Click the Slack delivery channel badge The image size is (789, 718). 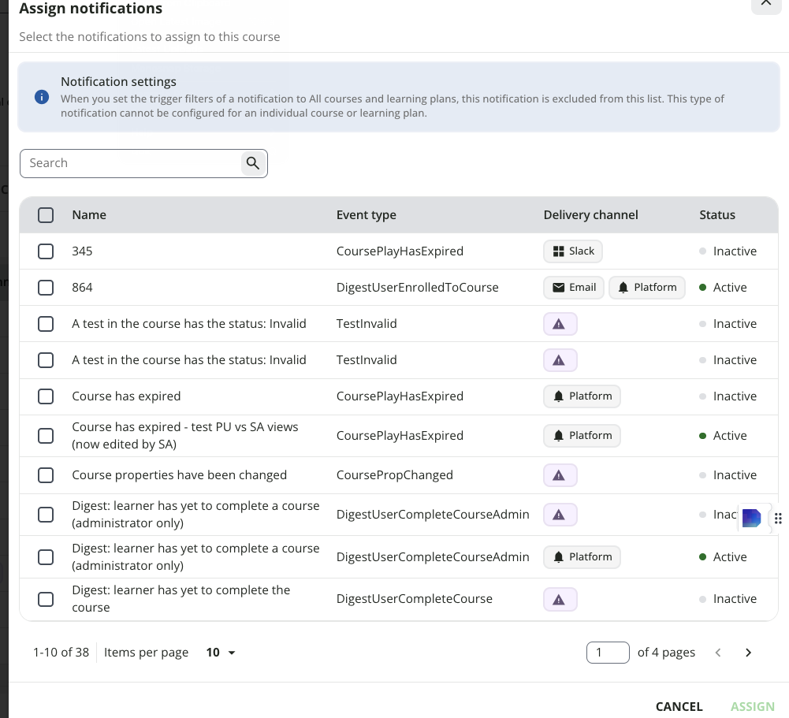[572, 251]
